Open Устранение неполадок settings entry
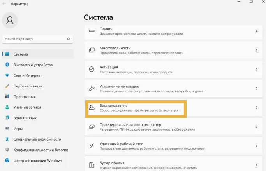266x171 pixels. (x=174, y=89)
